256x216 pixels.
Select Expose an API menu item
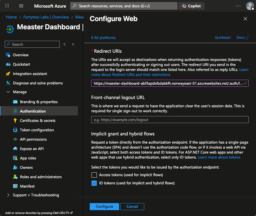31,149
